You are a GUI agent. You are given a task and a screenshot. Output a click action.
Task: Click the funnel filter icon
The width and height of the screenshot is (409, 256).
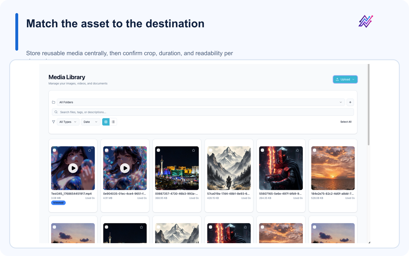pos(53,122)
